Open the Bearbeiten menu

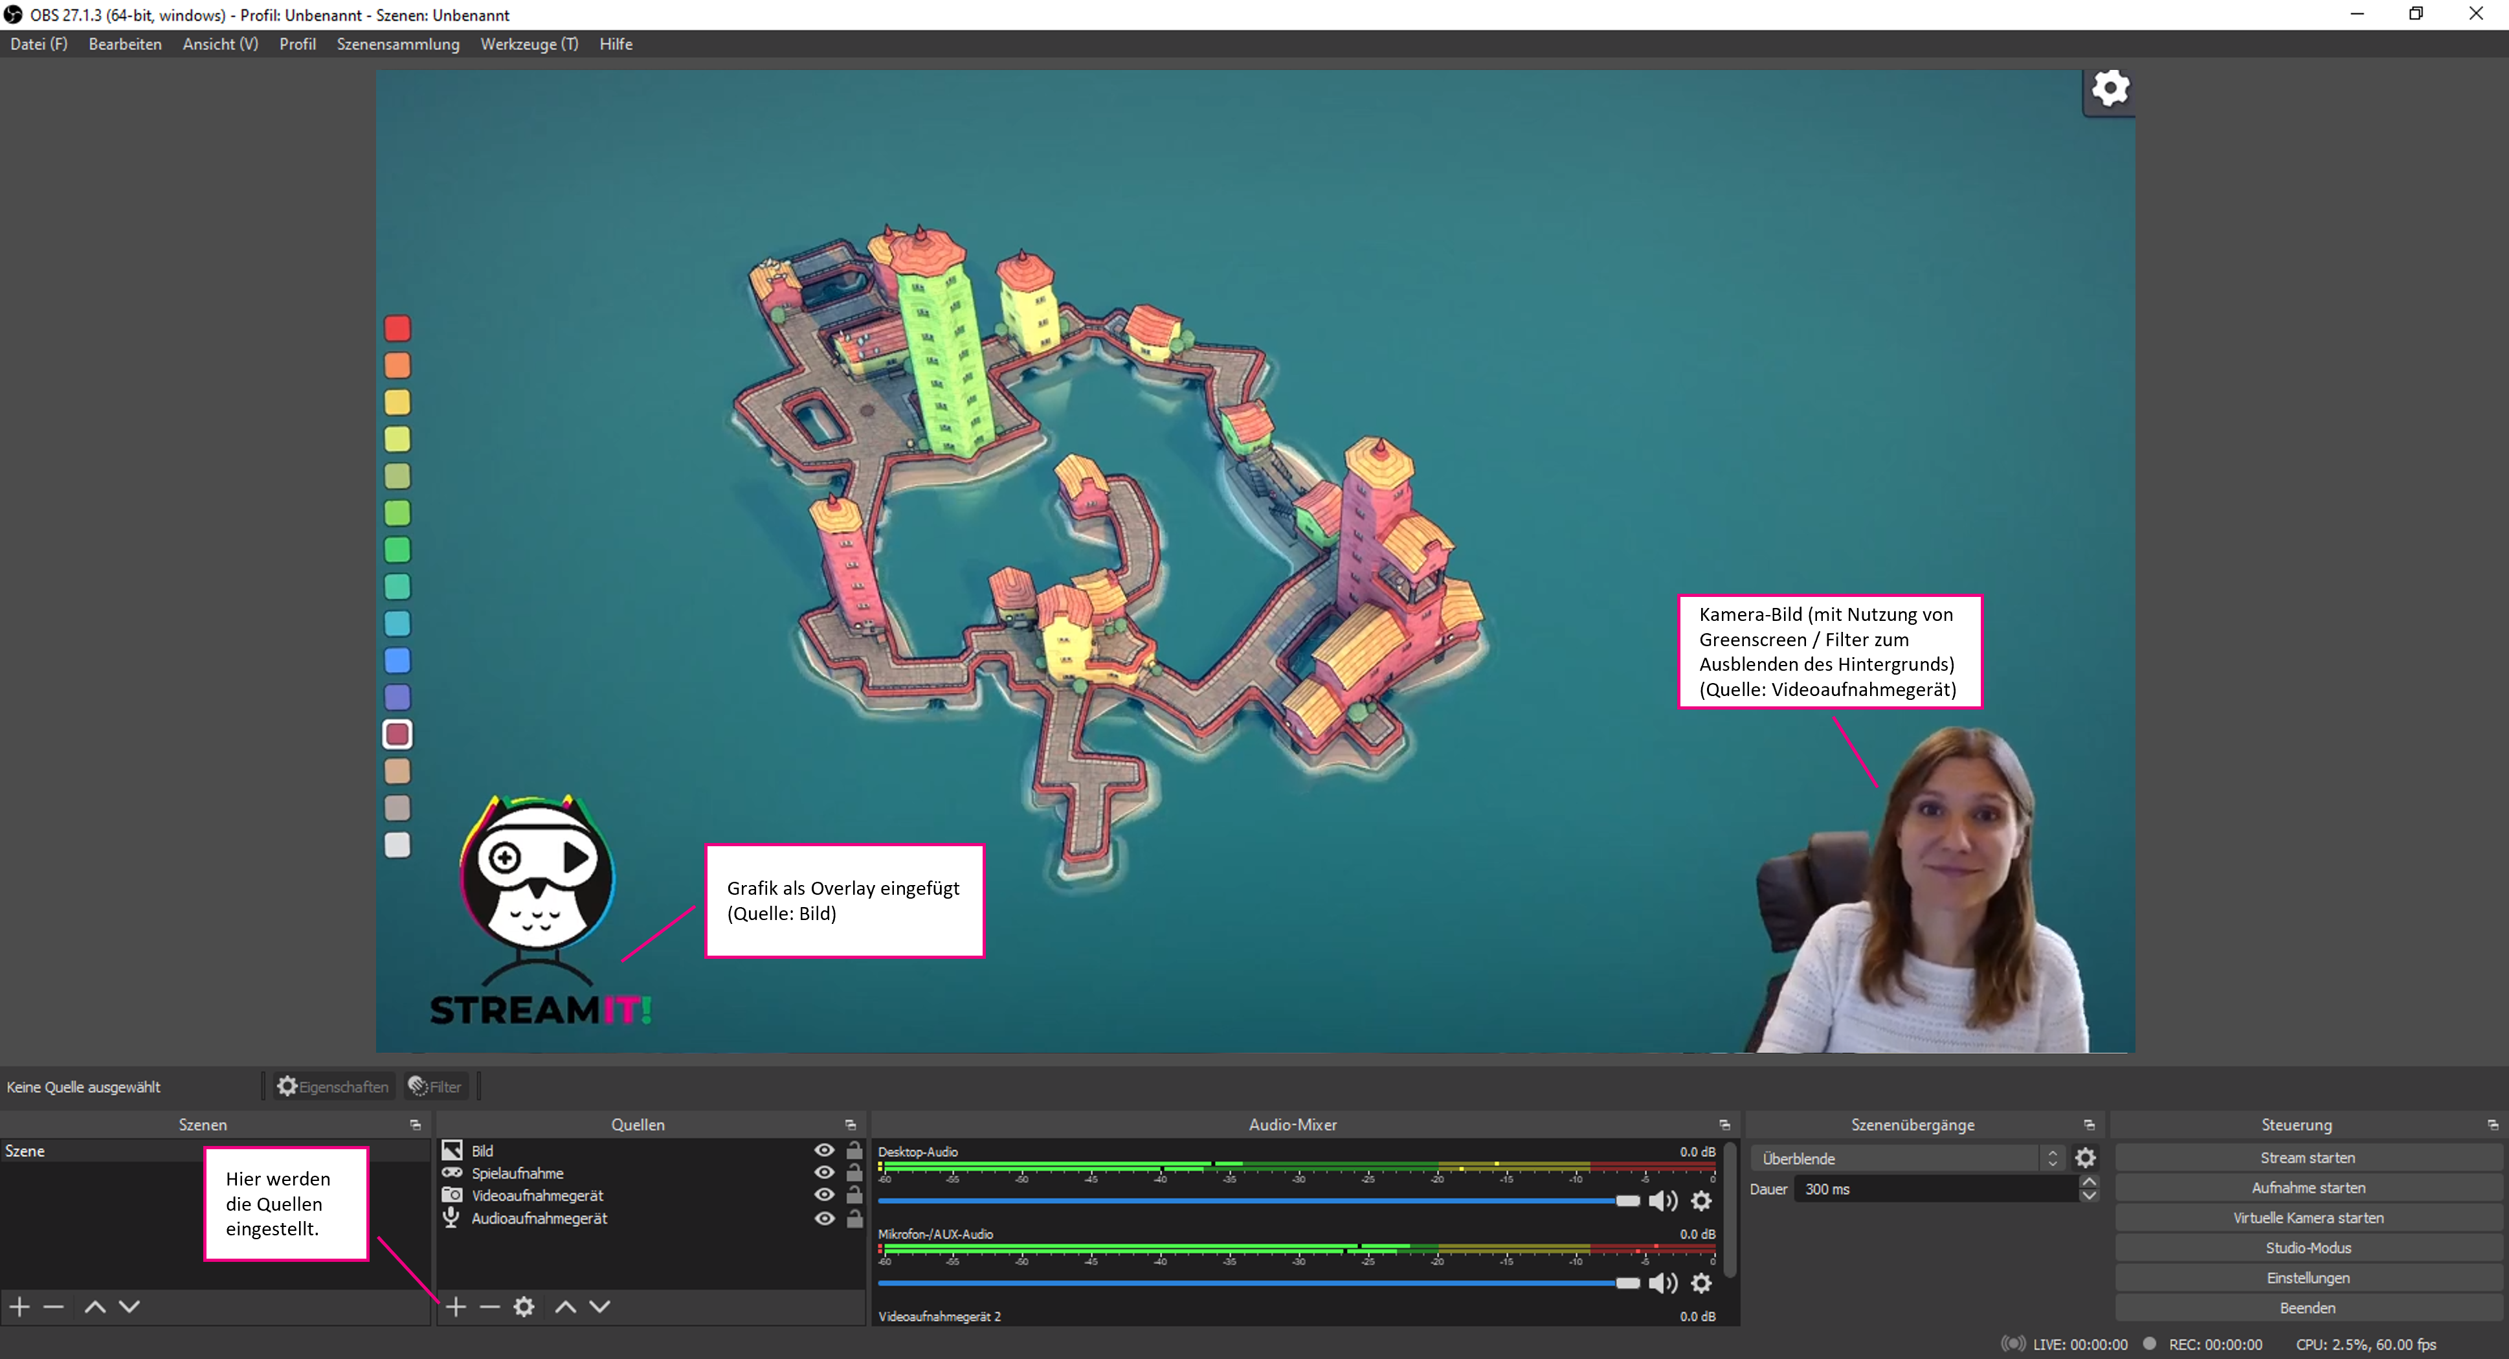click(125, 44)
